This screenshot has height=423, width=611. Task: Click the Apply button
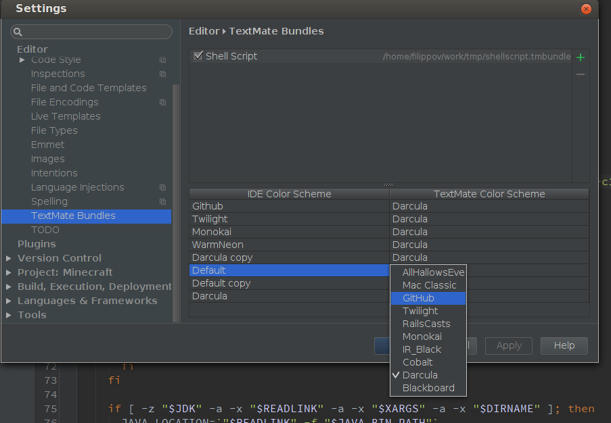click(x=509, y=345)
